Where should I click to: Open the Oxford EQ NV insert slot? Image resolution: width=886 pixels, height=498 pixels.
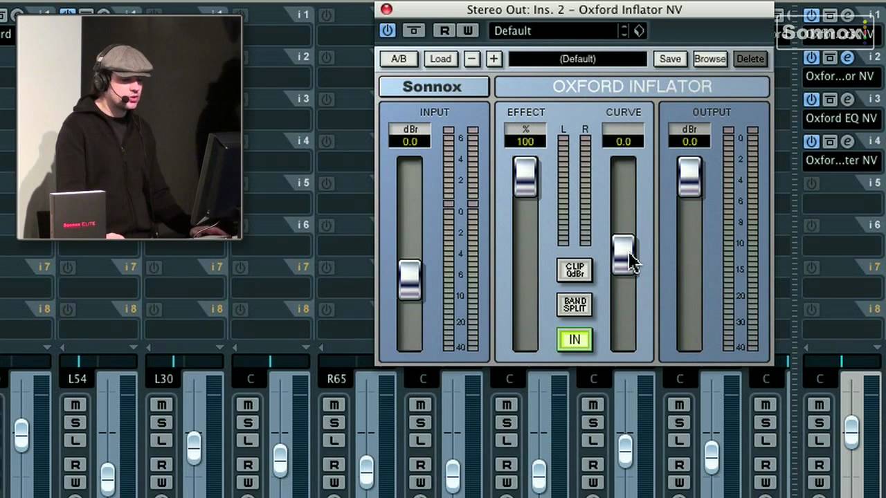click(x=840, y=118)
